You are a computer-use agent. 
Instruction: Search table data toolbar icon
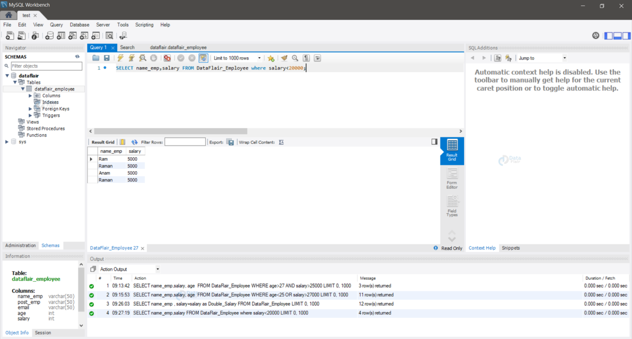pos(109,36)
